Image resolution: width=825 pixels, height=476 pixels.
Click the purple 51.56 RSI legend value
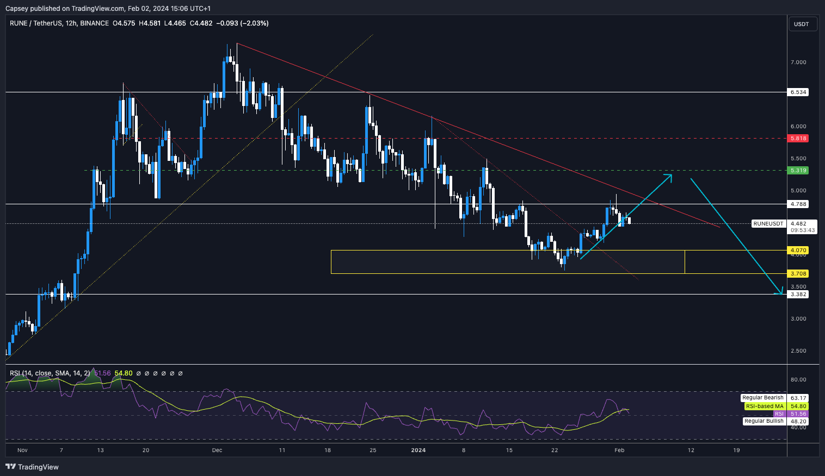(x=102, y=373)
